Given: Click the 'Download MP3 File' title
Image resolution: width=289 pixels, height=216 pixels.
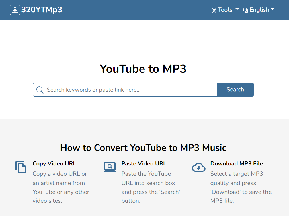Looking at the screenshot, I should point(237,163).
